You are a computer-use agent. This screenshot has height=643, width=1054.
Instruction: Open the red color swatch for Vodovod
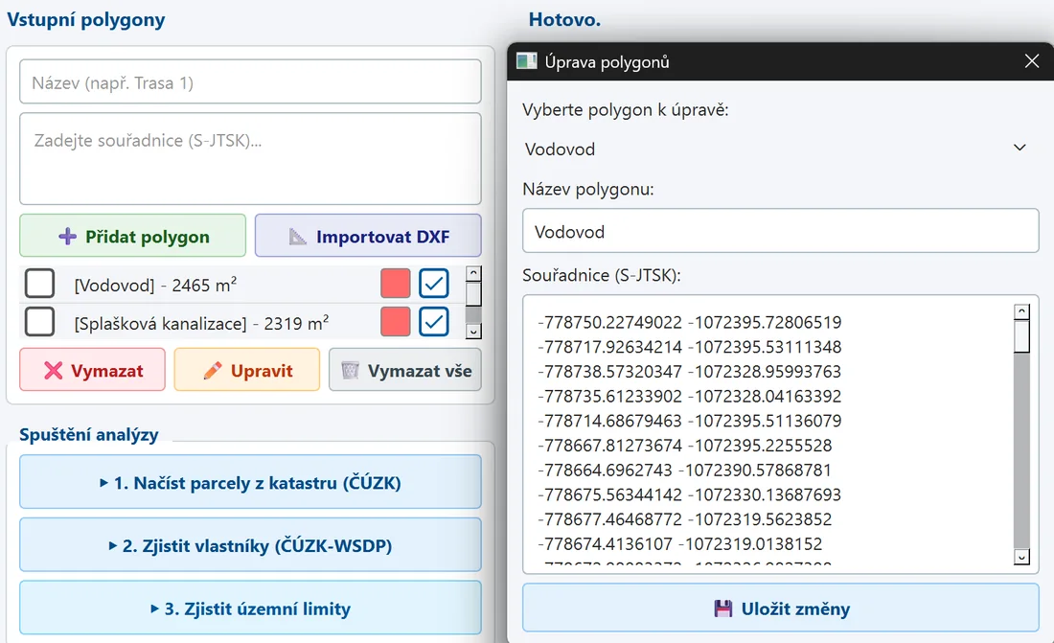tap(395, 283)
